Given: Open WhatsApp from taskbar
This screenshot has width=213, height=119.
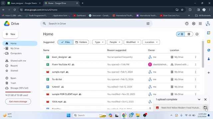Looking at the screenshot, I should coord(131,115).
